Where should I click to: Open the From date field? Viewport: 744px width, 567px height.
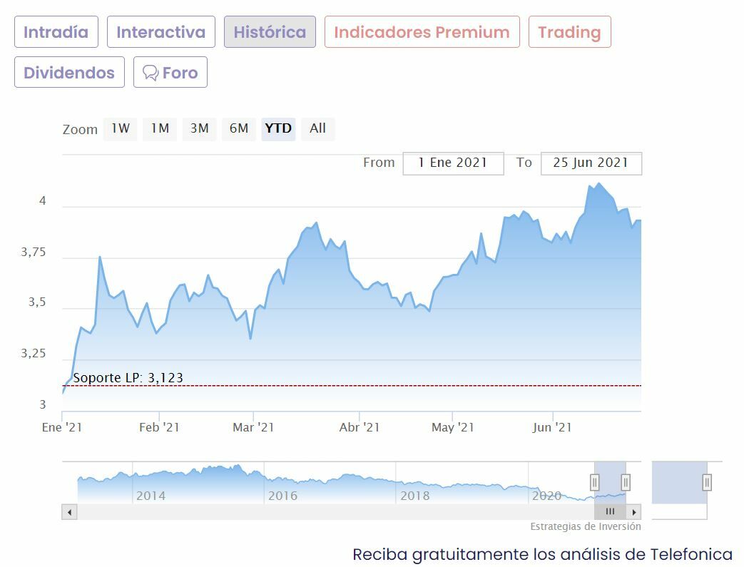(453, 163)
